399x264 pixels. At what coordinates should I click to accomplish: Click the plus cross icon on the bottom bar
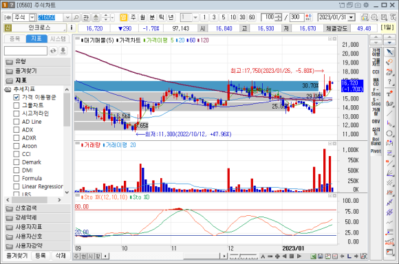click(277, 256)
